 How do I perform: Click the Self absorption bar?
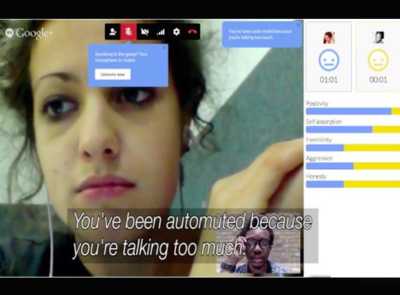coord(353,129)
